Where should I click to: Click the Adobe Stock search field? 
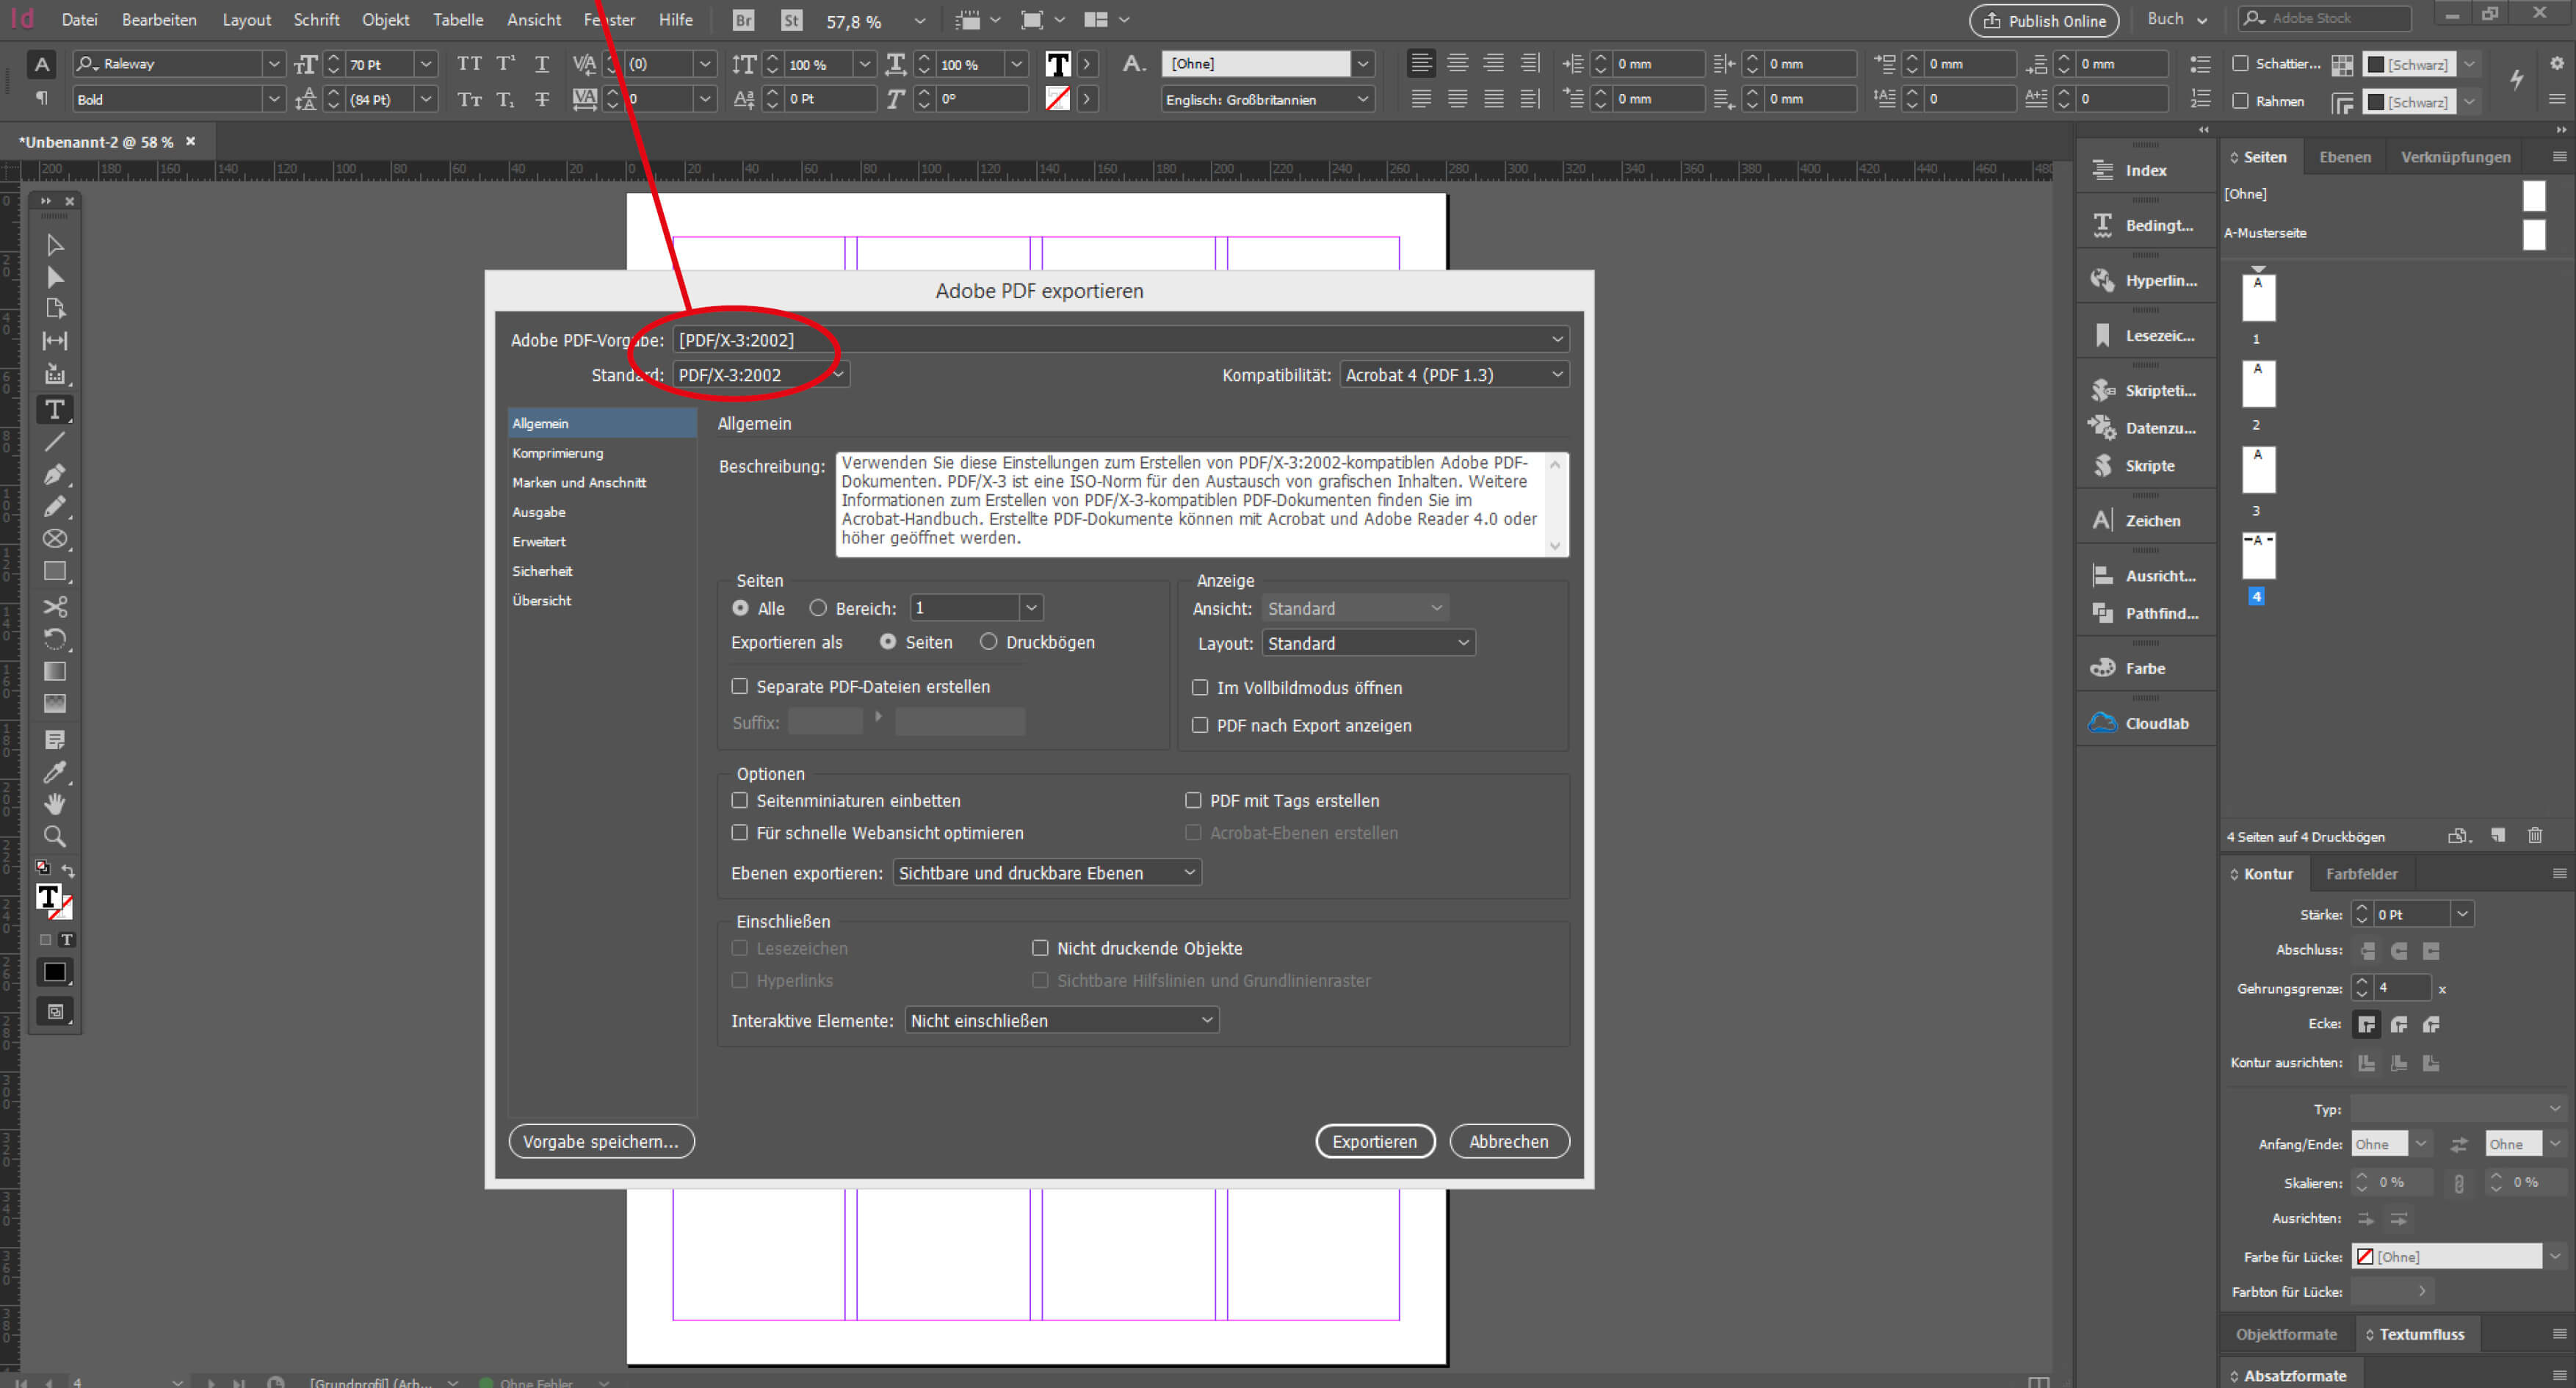[2325, 18]
